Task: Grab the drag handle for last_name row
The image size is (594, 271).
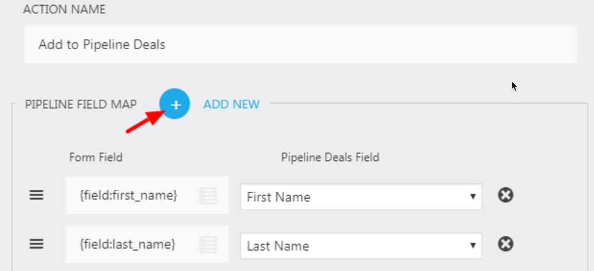Action: coord(36,244)
